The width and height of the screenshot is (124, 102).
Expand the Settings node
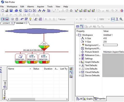[x=80, y=59]
